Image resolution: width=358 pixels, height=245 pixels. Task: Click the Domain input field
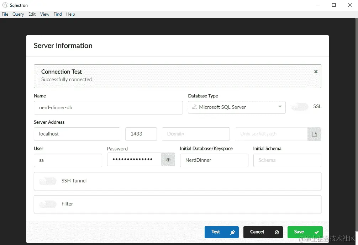(x=196, y=134)
